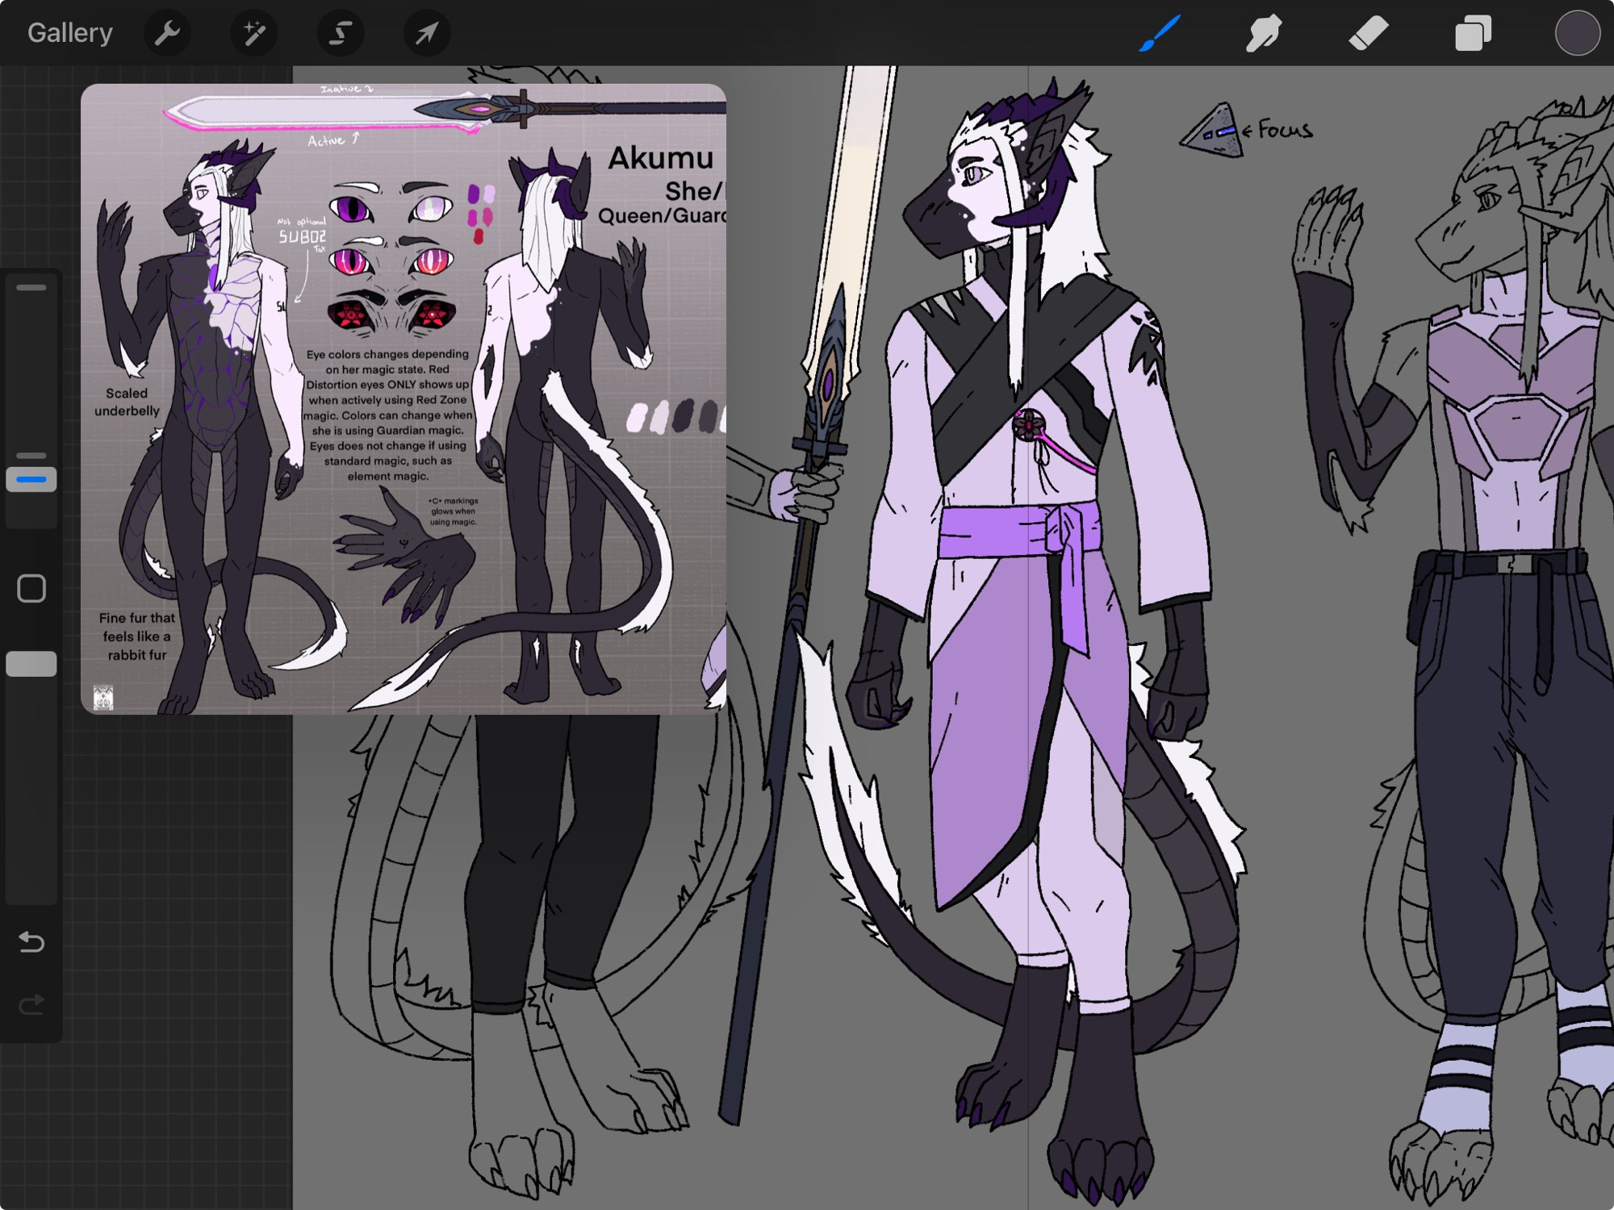Adjust the brush size slider handle
The width and height of the screenshot is (1614, 1210).
click(x=31, y=479)
